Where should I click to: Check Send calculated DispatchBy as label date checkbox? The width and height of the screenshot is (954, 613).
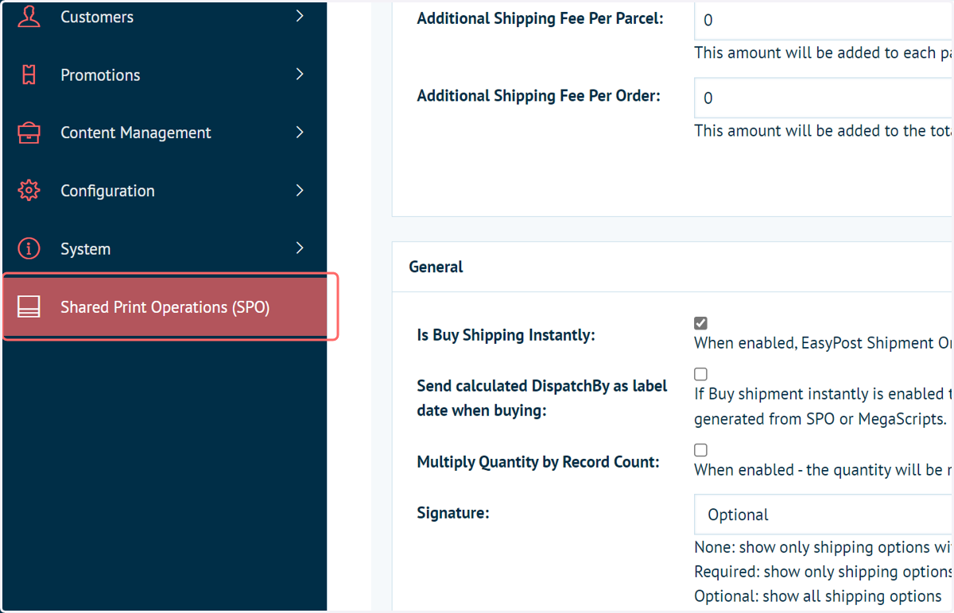700,374
